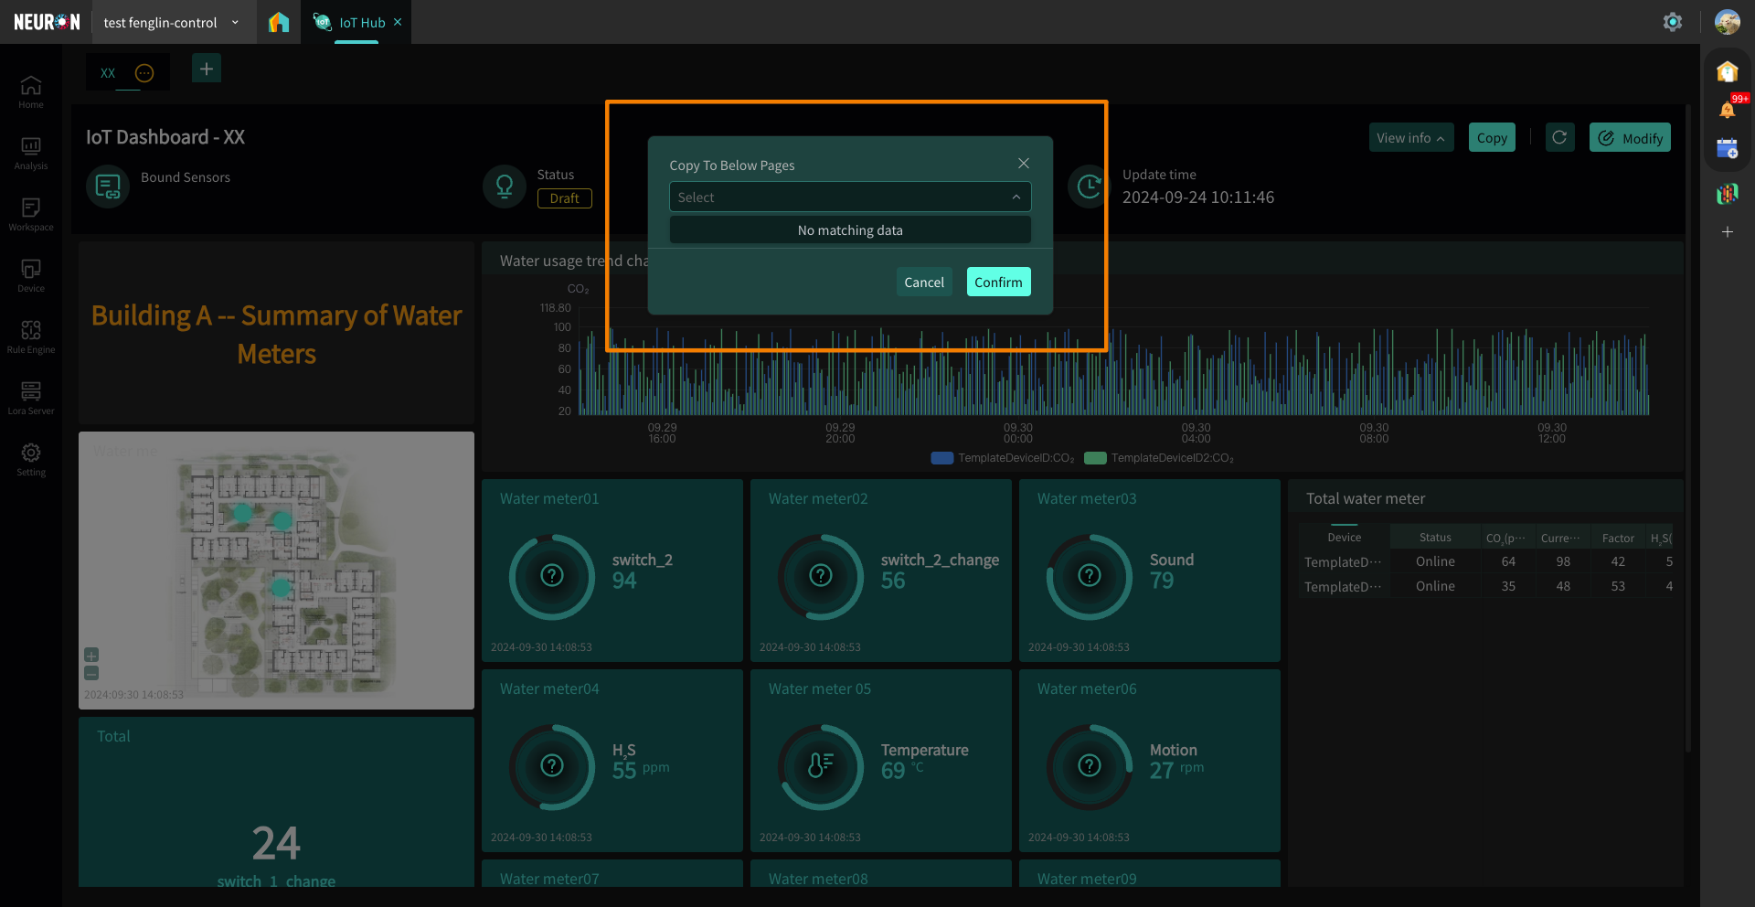The height and width of the screenshot is (907, 1755).
Task: Zoom in on the floor plan map
Action: coord(91,655)
